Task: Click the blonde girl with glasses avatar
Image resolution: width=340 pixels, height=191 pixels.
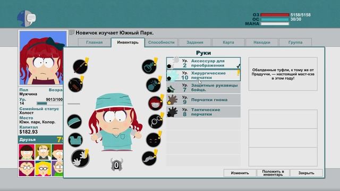Action: [43, 169]
